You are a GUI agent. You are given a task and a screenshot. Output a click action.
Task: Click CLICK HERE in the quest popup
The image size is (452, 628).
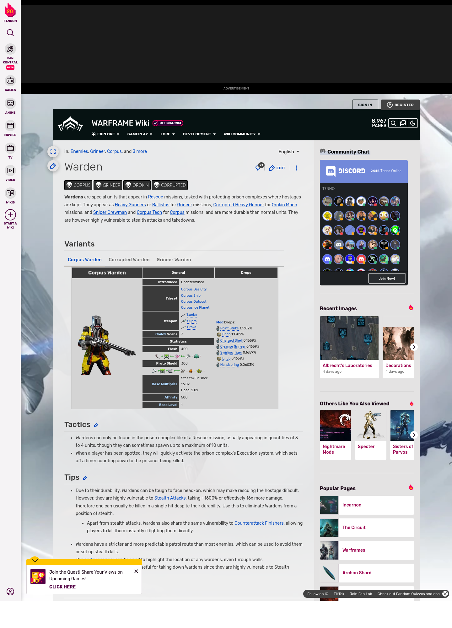pyautogui.click(x=62, y=587)
